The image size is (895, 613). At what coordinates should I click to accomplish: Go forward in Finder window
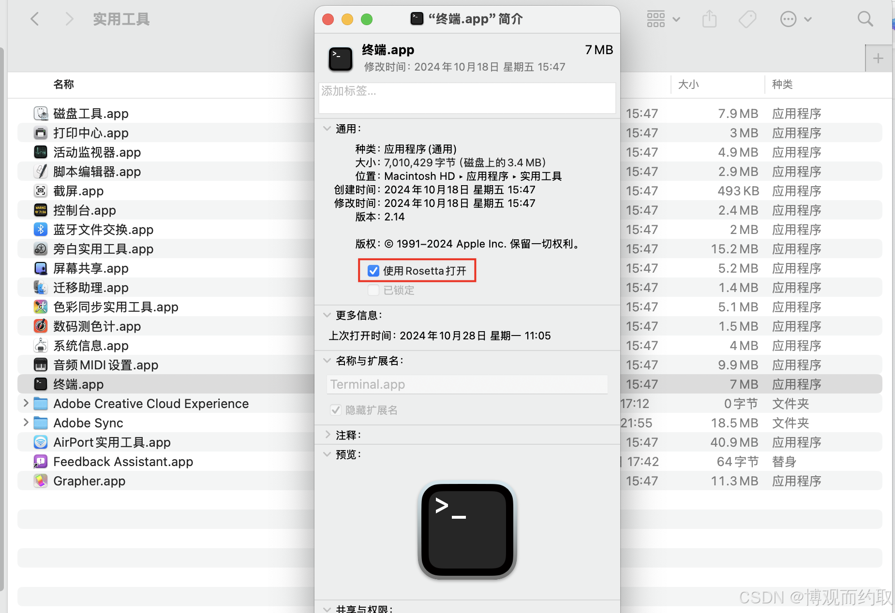click(x=70, y=19)
